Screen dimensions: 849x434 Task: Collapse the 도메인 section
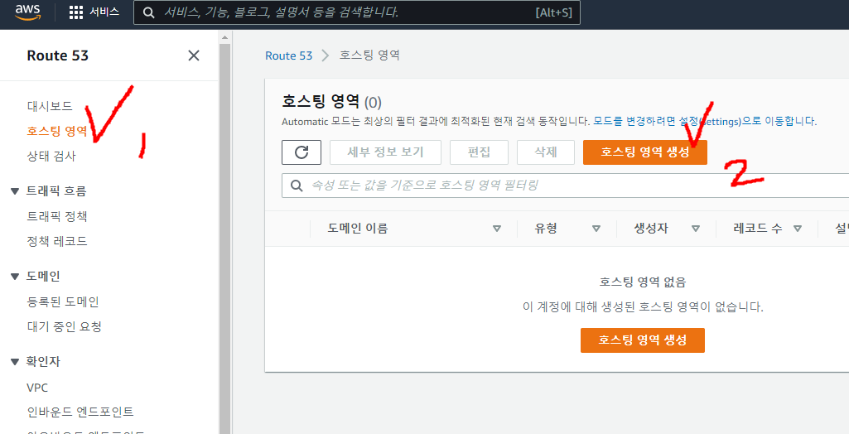(x=15, y=277)
